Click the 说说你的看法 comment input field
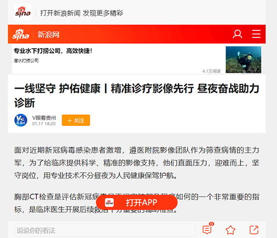 [105, 230]
